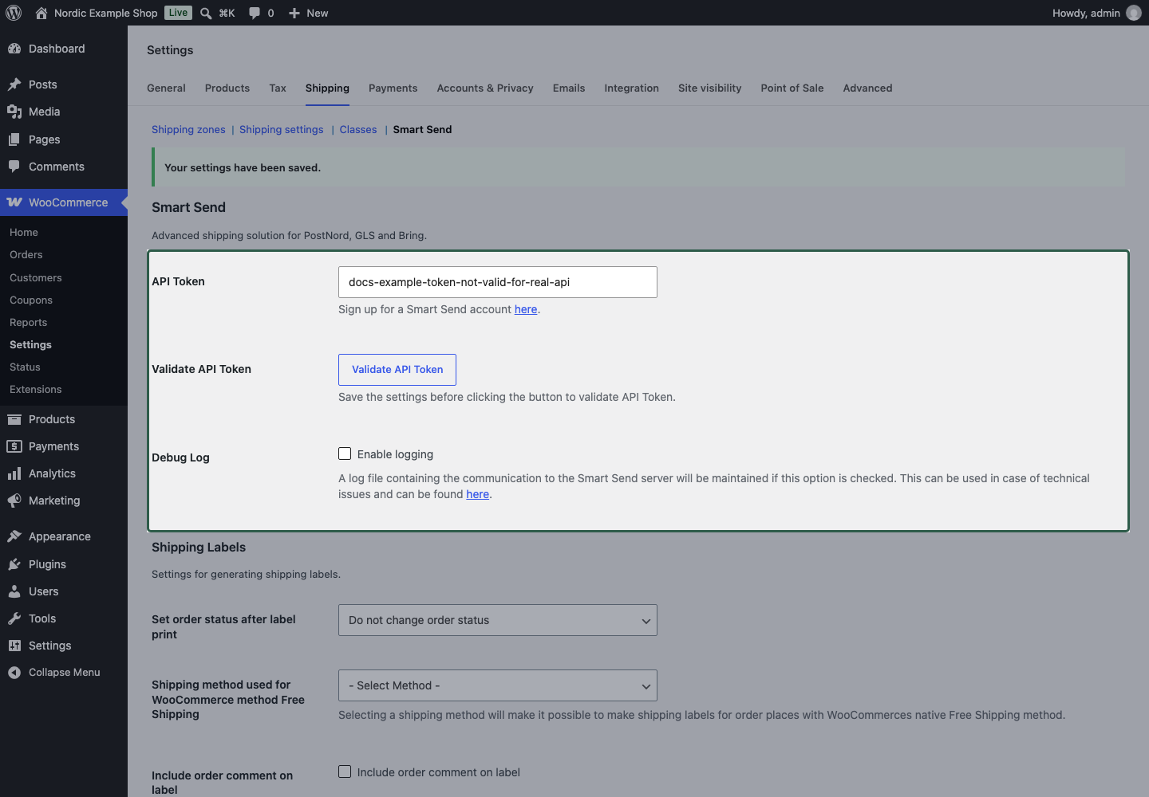
Task: Click the Dashboard gauge icon
Action: pos(14,49)
